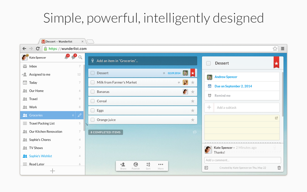Screen dimensions: 307x192
Task: Open conversations using the speech bubble icon
Action: coord(74,57)
